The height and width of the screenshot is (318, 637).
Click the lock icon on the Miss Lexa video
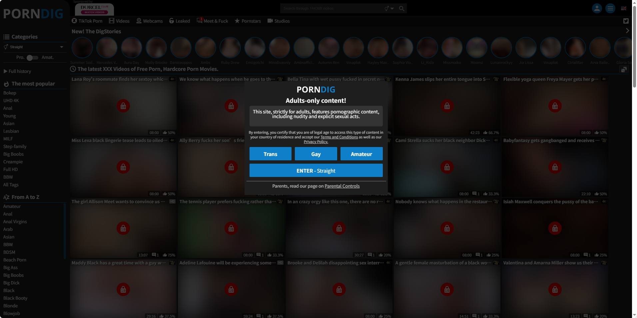coord(123,167)
